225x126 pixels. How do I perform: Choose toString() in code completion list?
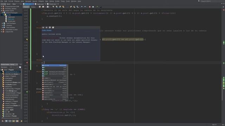[x=54, y=95]
